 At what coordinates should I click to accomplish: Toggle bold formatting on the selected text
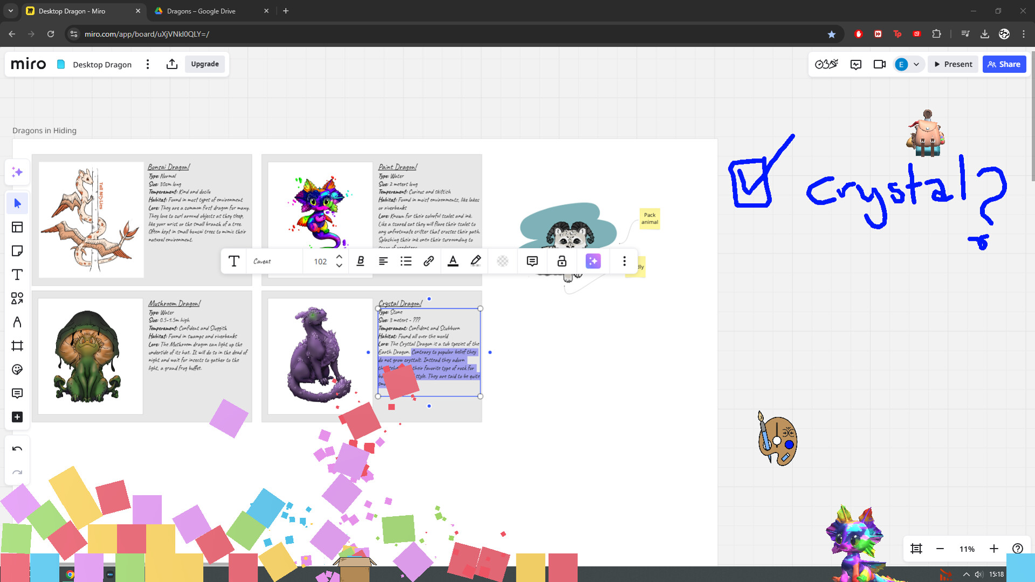coord(360,261)
